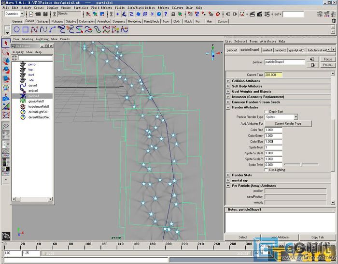The image size is (338, 264).
Task: Click the trash icon at the right end of the shelf tabs
Action: tap(334, 21)
